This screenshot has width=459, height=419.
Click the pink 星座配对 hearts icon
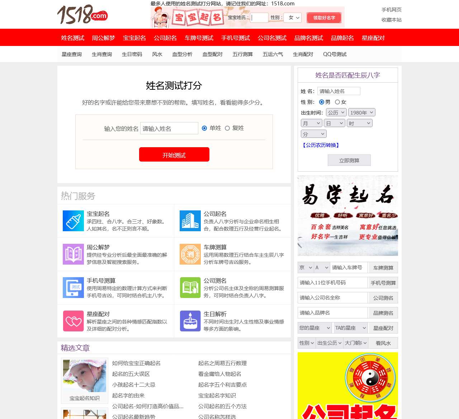pyautogui.click(x=73, y=321)
